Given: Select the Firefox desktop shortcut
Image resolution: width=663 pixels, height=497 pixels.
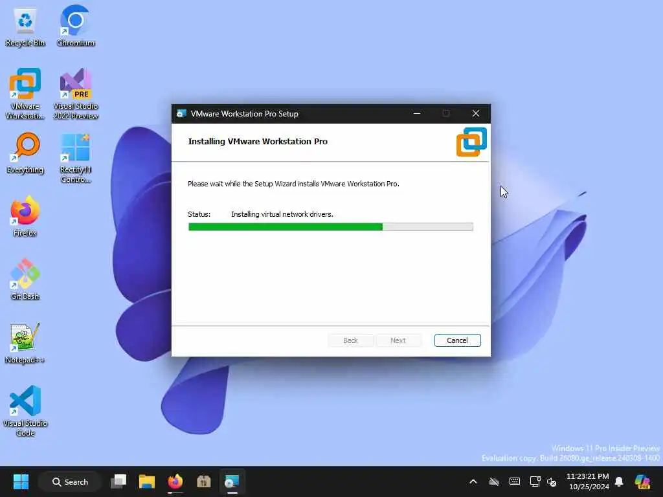Looking at the screenshot, I should click(25, 216).
